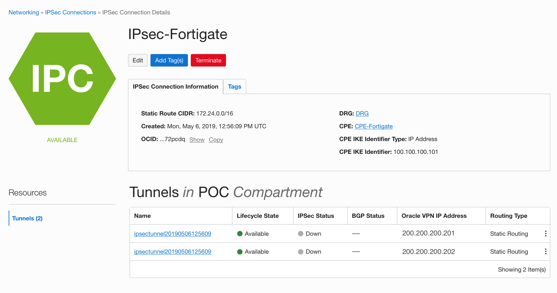557x293 pixels.
Task: Click gray Down status dot in 200.200.200.202 row
Action: click(301, 252)
